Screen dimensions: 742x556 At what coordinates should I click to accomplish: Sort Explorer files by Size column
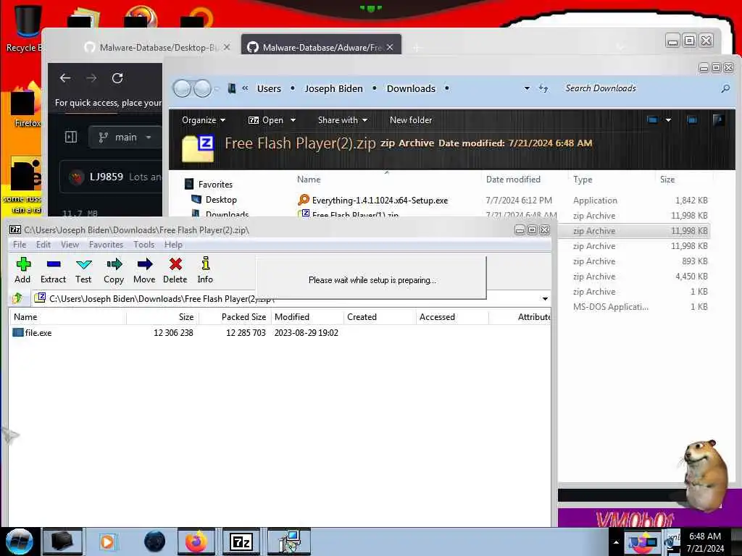(x=667, y=180)
